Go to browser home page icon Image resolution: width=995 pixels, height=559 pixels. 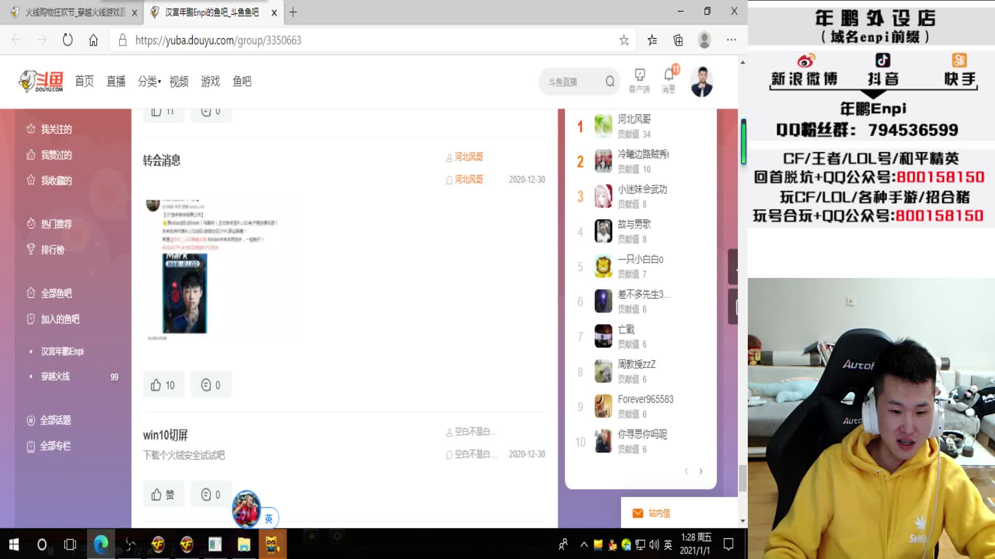click(93, 40)
